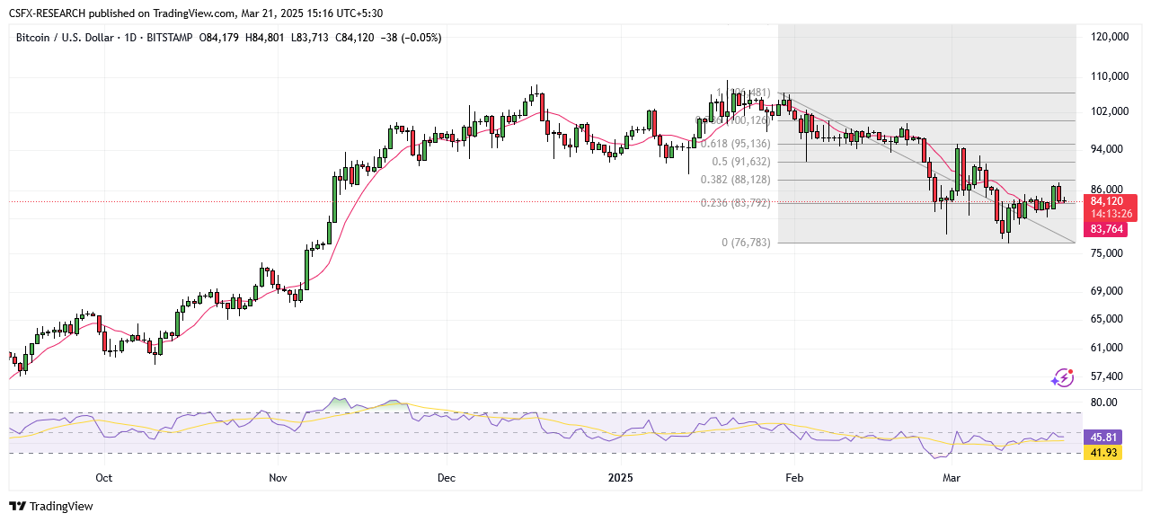Click the 110,000 price axis label
The image size is (1151, 522).
(1109, 76)
